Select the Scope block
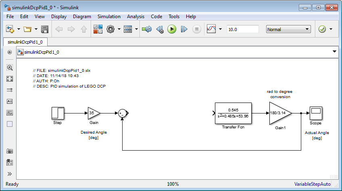Image resolution: width=342 pixels, height=191 pixels. (316, 113)
